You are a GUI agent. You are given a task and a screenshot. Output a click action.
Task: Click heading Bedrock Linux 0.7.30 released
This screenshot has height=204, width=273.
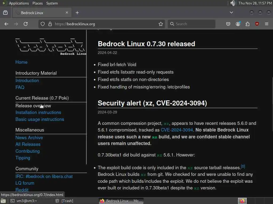click(x=146, y=44)
